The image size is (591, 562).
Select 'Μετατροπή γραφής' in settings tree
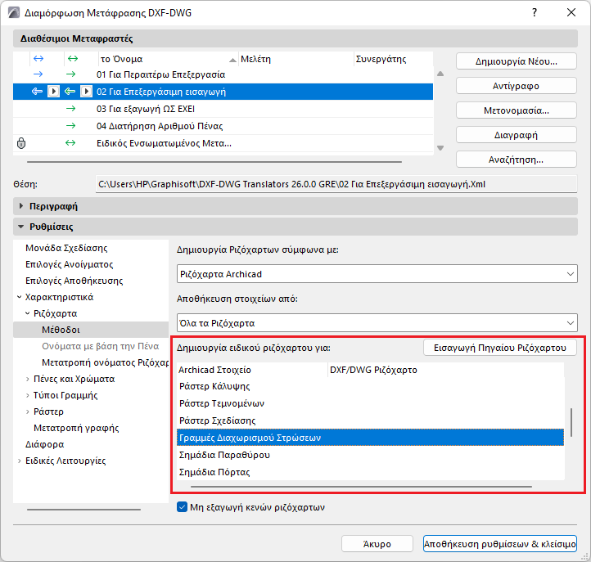coord(76,428)
